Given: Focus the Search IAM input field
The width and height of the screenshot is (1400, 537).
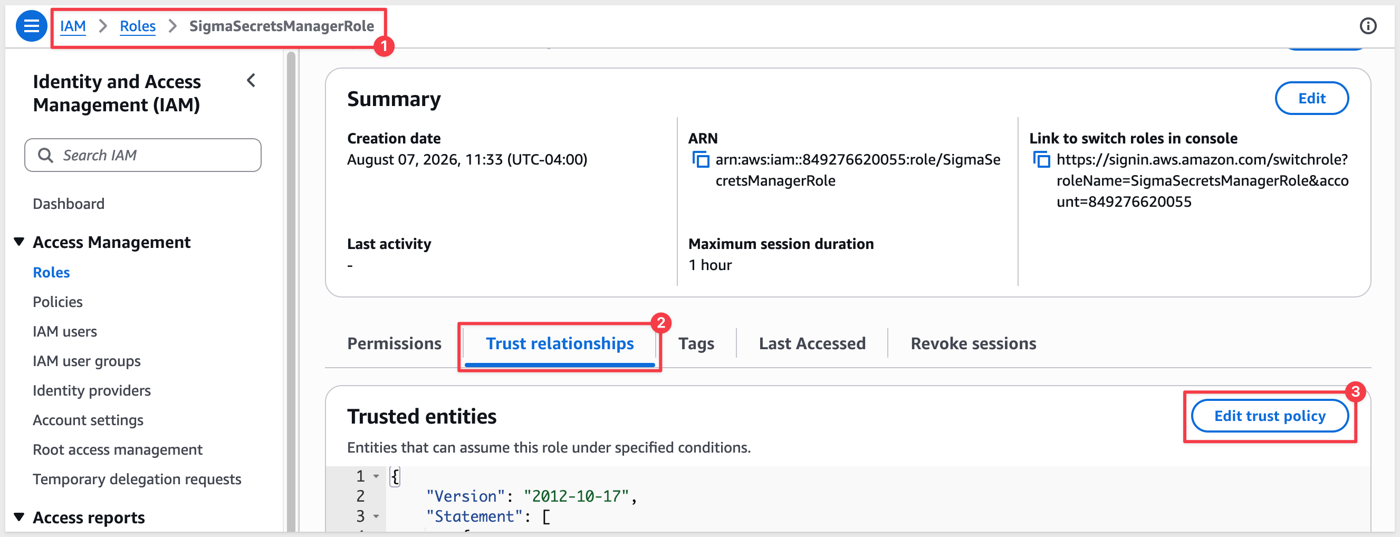Looking at the screenshot, I should [143, 156].
